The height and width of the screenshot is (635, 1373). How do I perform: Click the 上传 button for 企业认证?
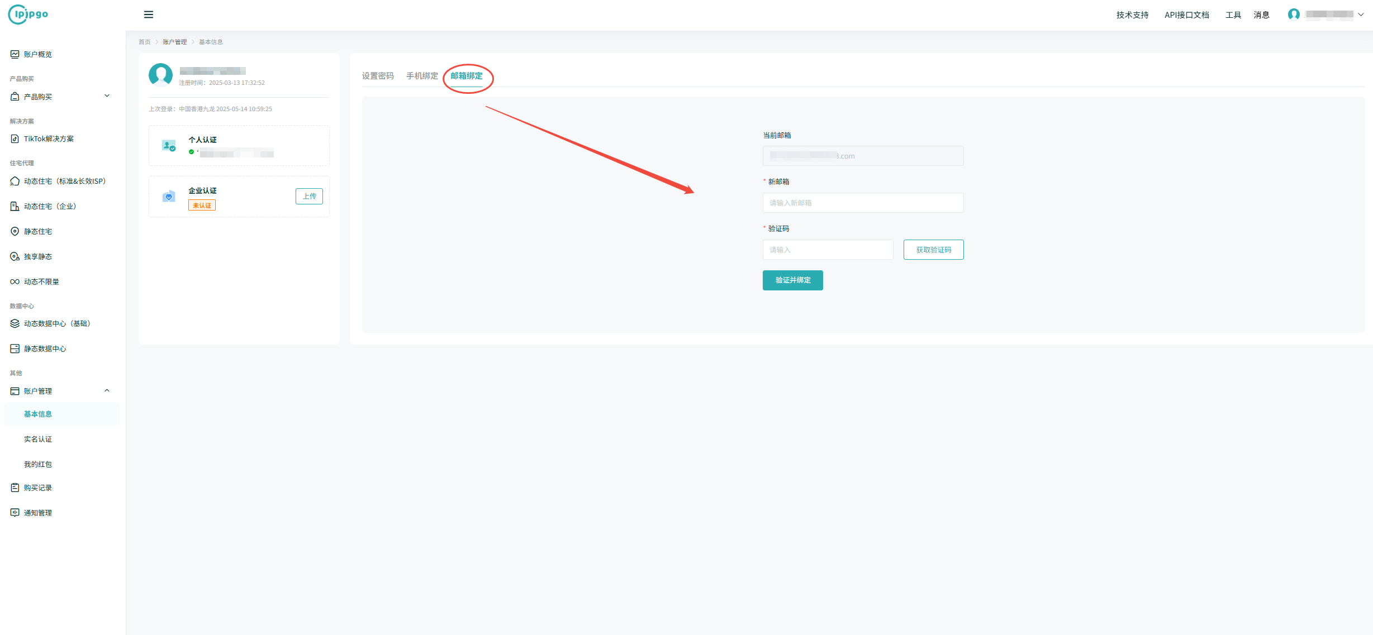[309, 196]
